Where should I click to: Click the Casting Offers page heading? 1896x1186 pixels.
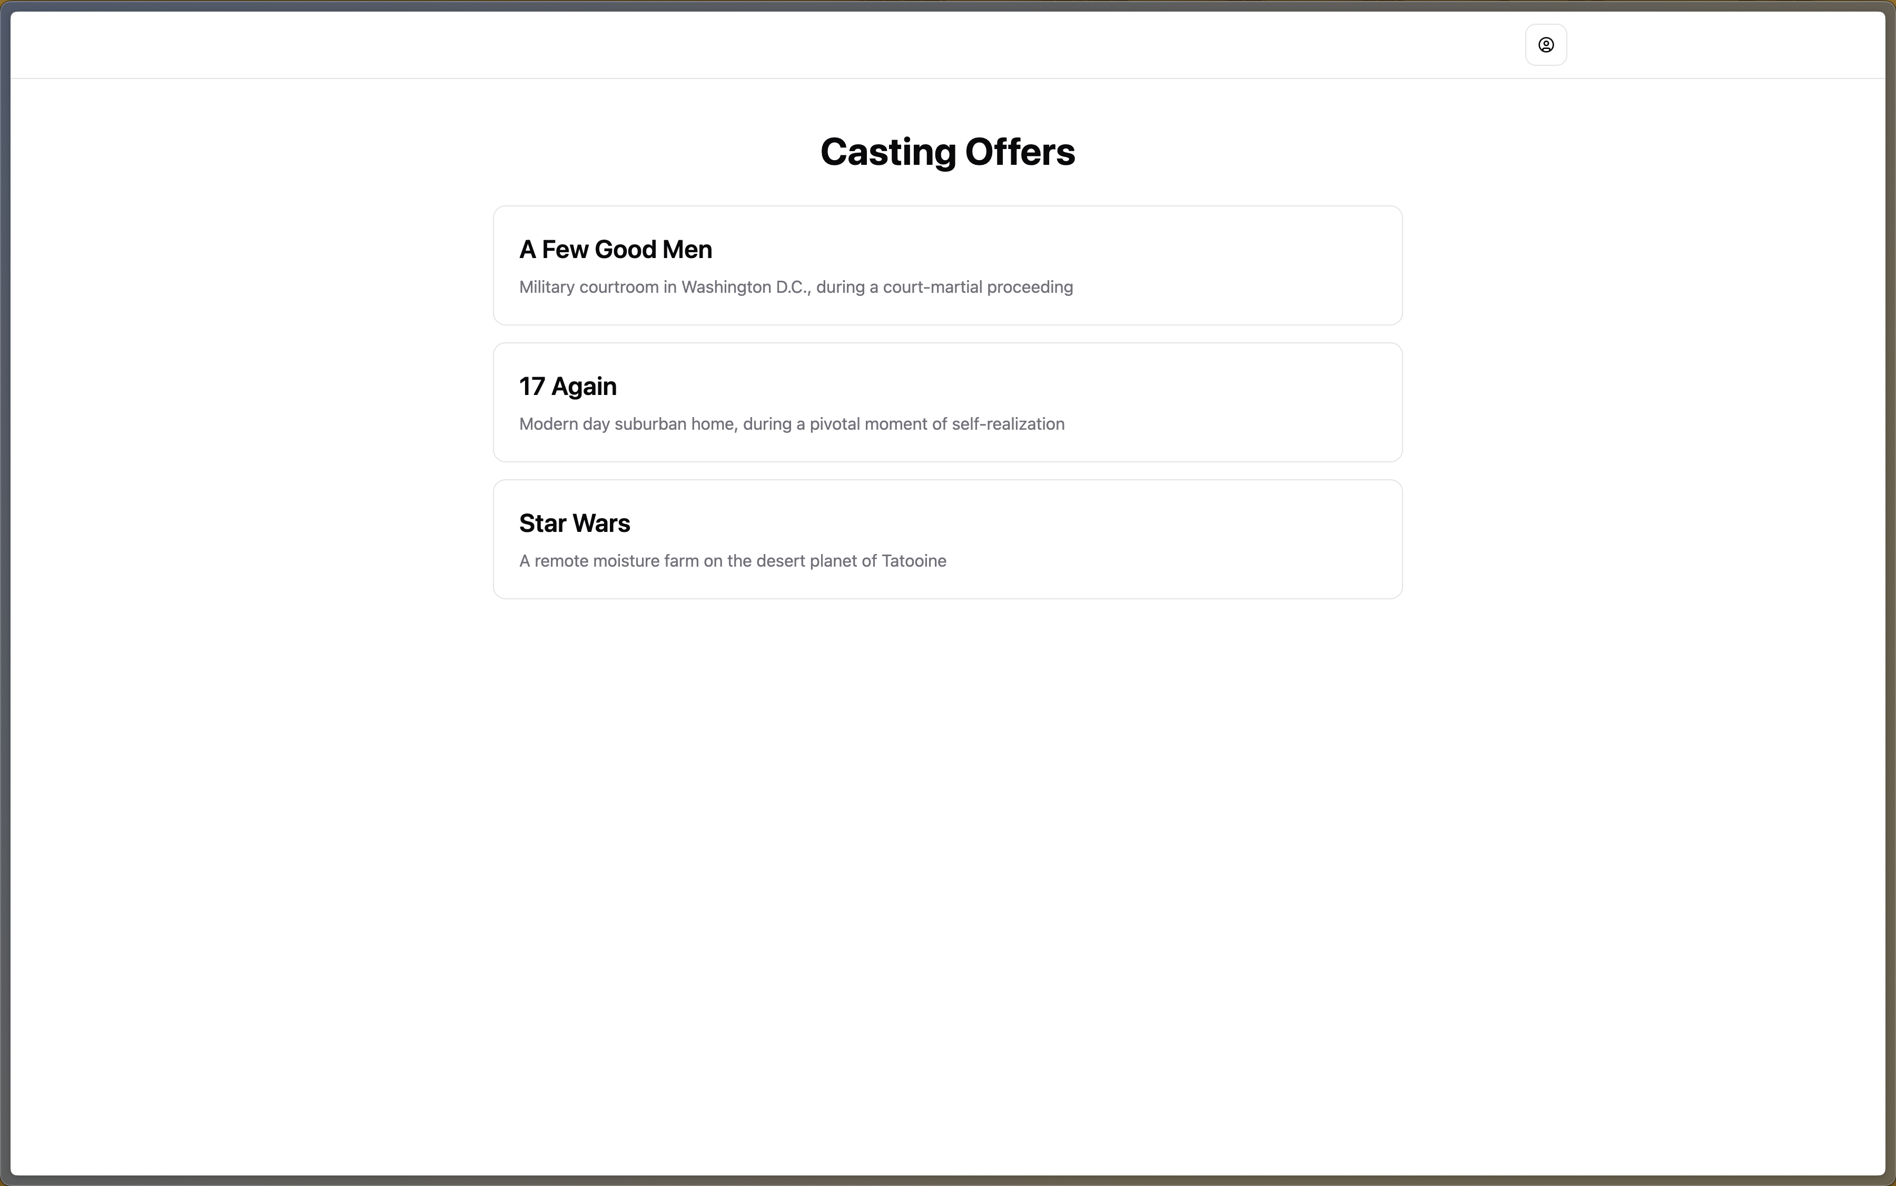click(947, 151)
